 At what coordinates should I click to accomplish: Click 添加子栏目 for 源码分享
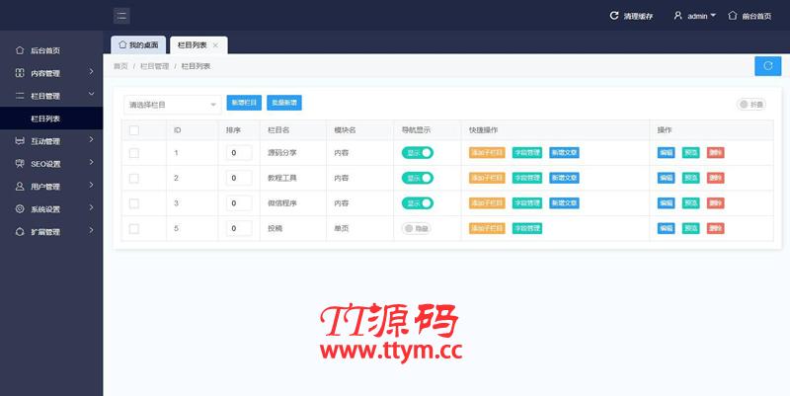point(487,153)
